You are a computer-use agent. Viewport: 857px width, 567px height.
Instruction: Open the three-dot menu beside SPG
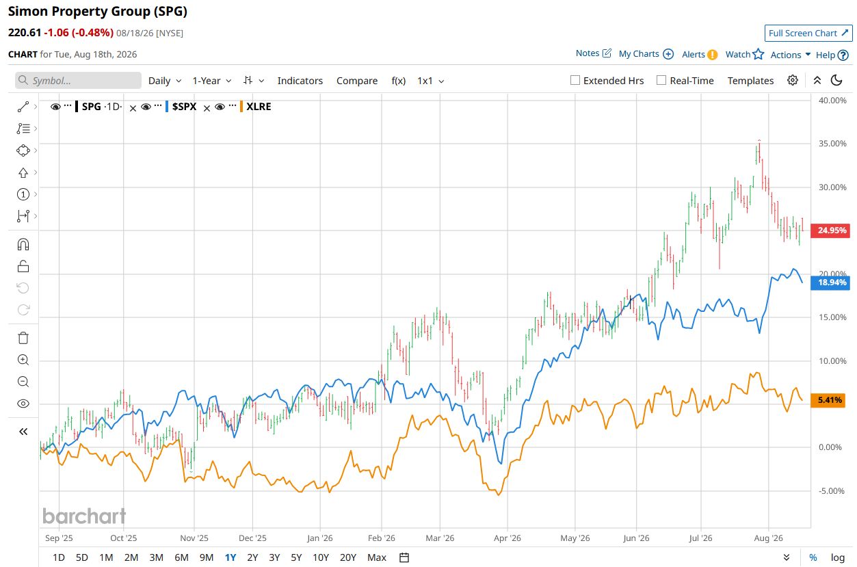(x=67, y=107)
